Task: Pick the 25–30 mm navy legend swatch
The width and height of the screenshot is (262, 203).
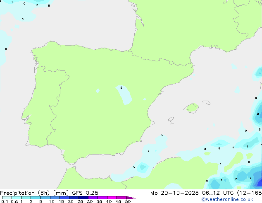Action: pos(83,198)
